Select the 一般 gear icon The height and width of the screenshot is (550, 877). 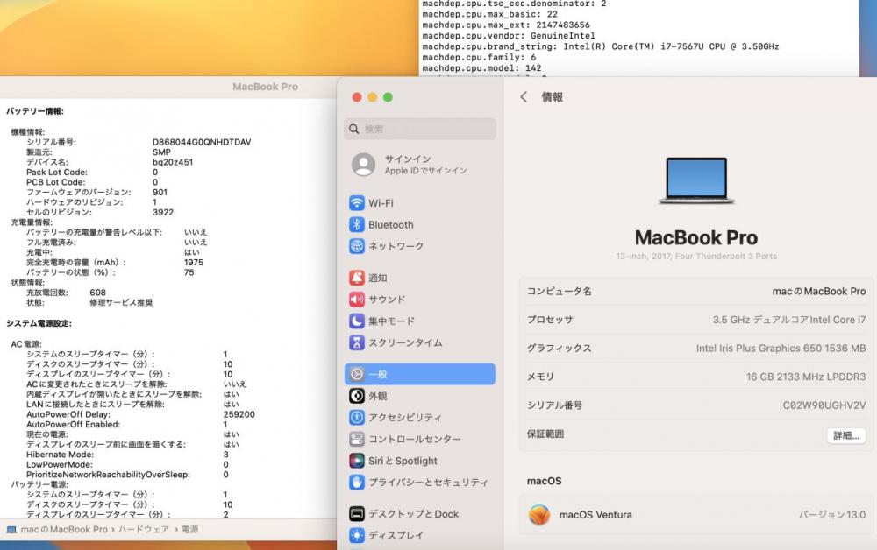point(357,374)
